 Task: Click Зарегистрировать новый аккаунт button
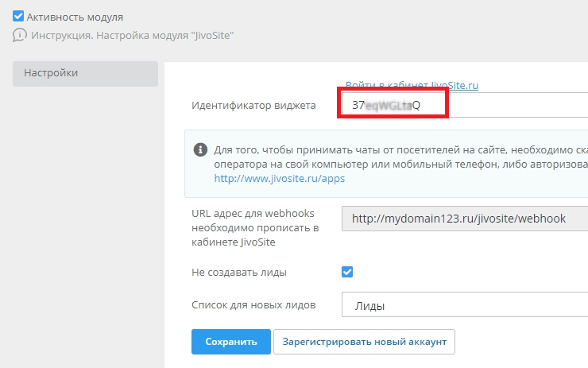[x=364, y=342]
